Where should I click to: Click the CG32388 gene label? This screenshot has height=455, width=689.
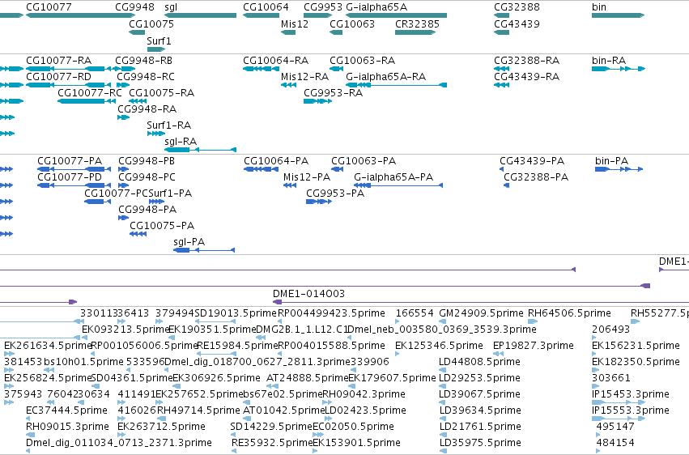coord(517,7)
